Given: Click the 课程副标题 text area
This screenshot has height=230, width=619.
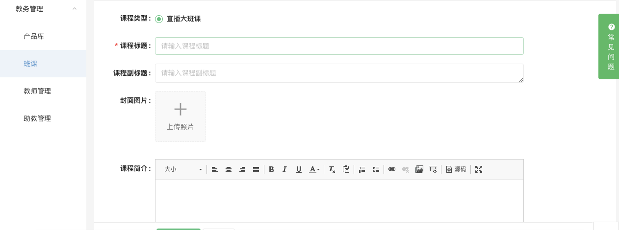Looking at the screenshot, I should [x=339, y=73].
